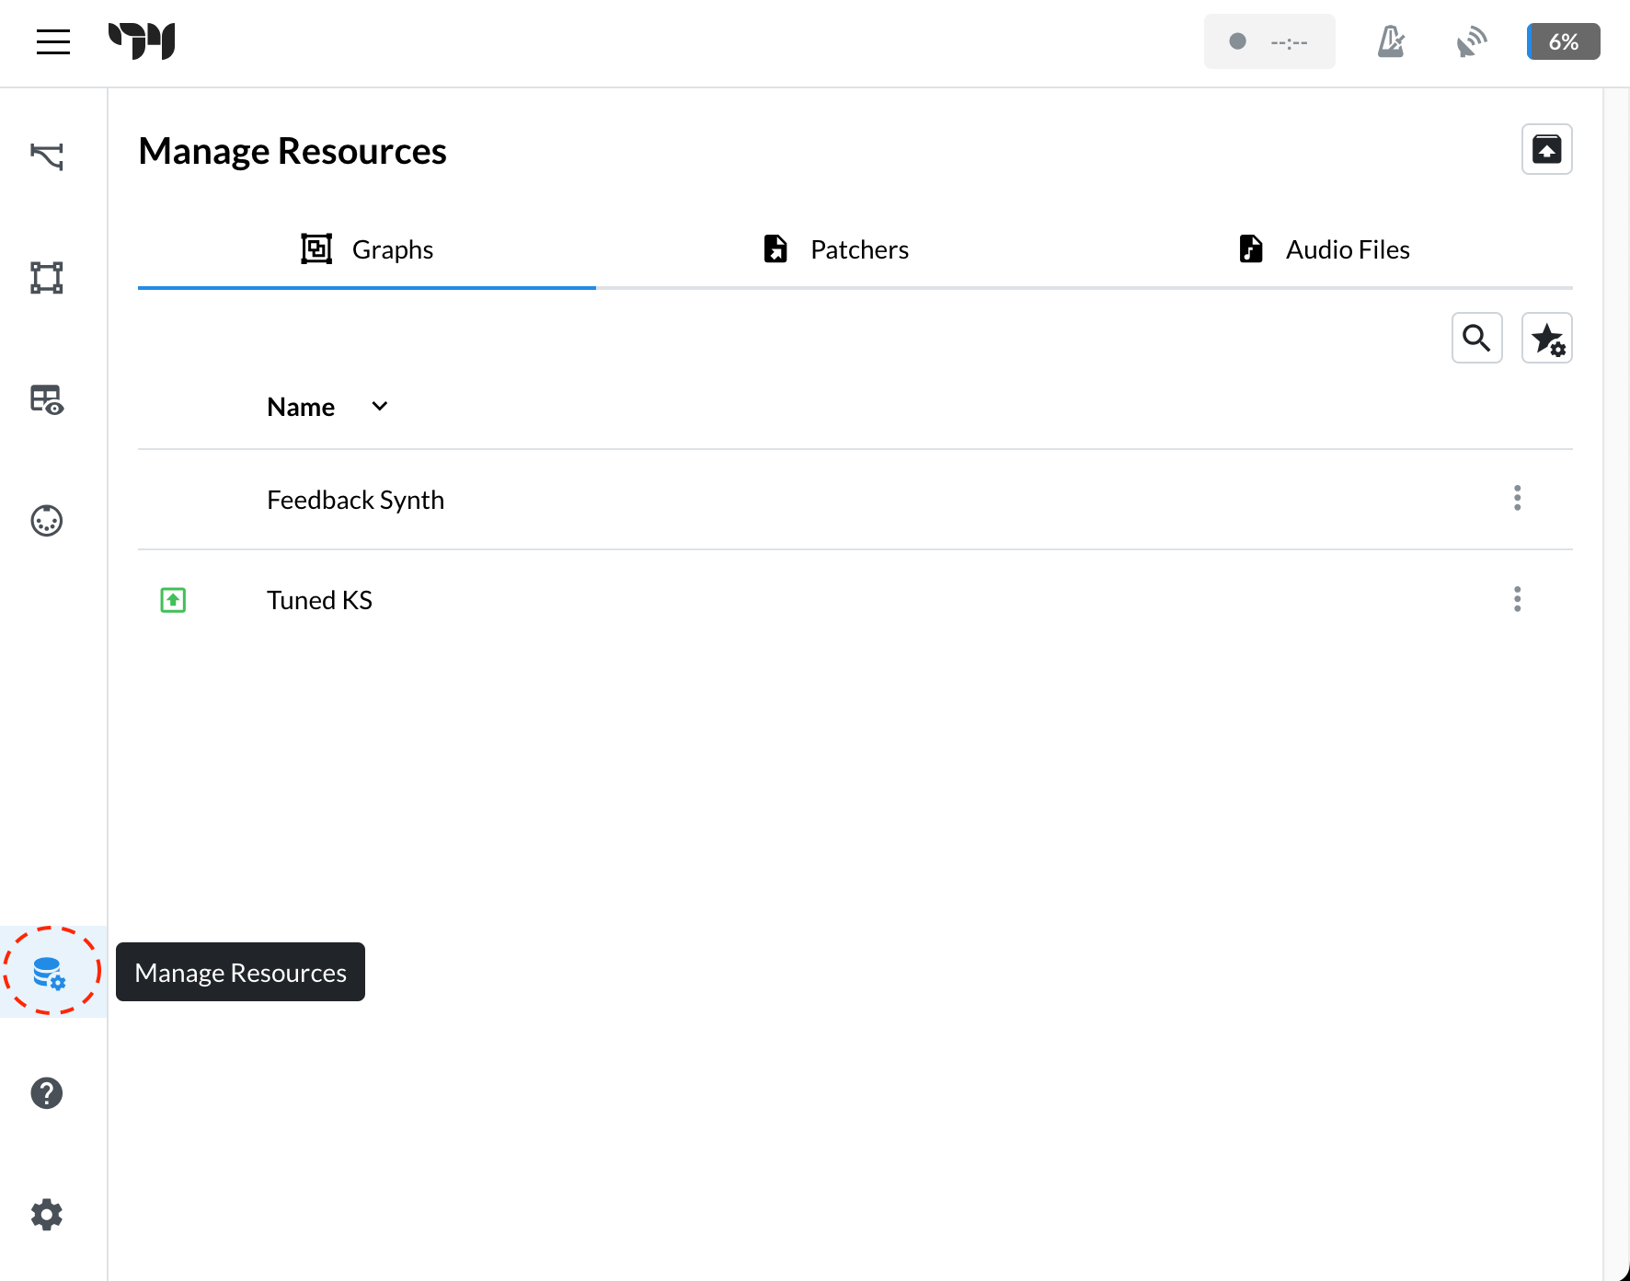Switch to the Graphs tab
This screenshot has width=1630, height=1281.
tap(367, 249)
